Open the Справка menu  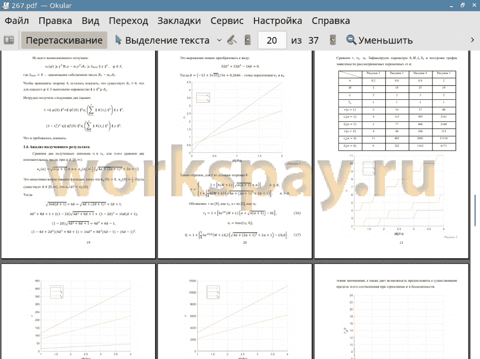click(331, 21)
